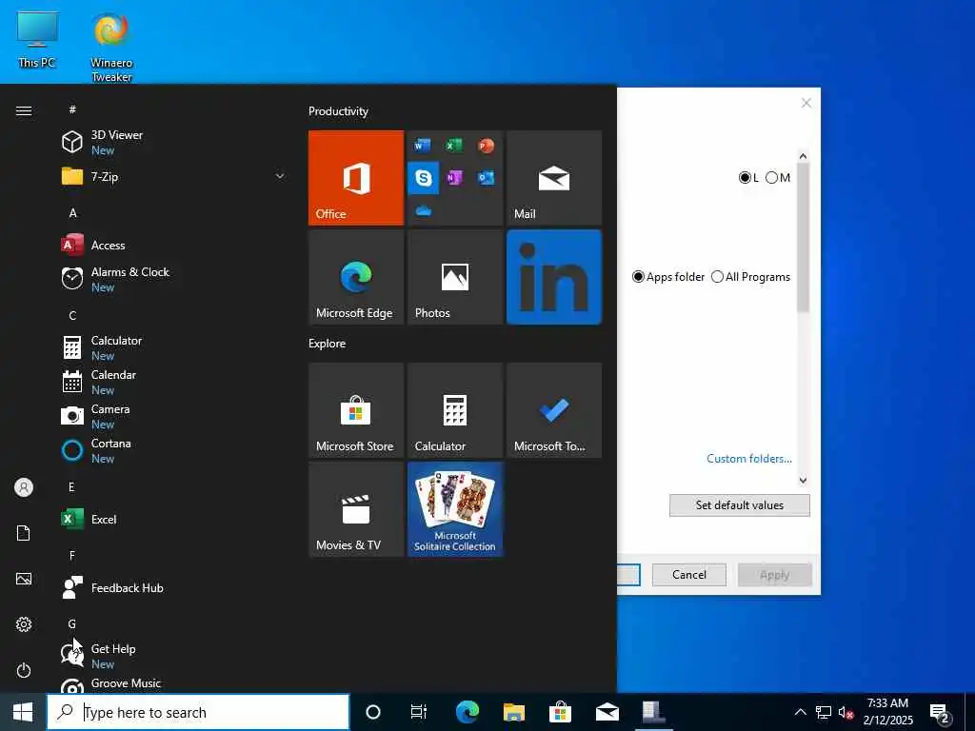Choose All Programs radio option
Screen dimensions: 975x731
(750, 277)
